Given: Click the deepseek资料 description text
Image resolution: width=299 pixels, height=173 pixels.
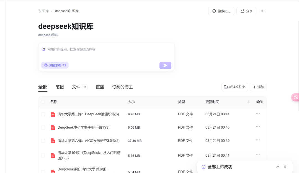Looking at the screenshot, I should 48,35.
